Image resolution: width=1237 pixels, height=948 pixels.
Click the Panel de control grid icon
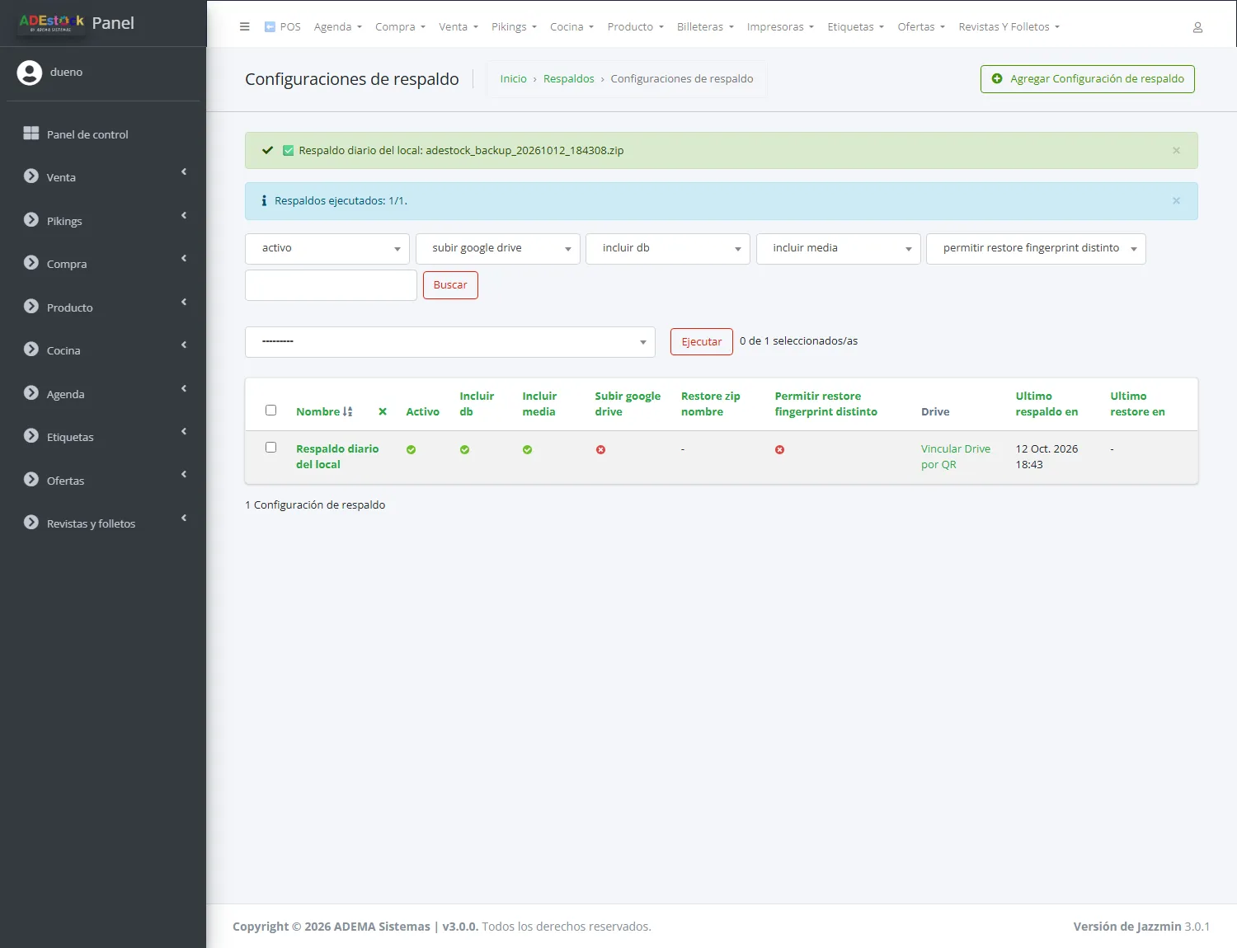tap(31, 134)
